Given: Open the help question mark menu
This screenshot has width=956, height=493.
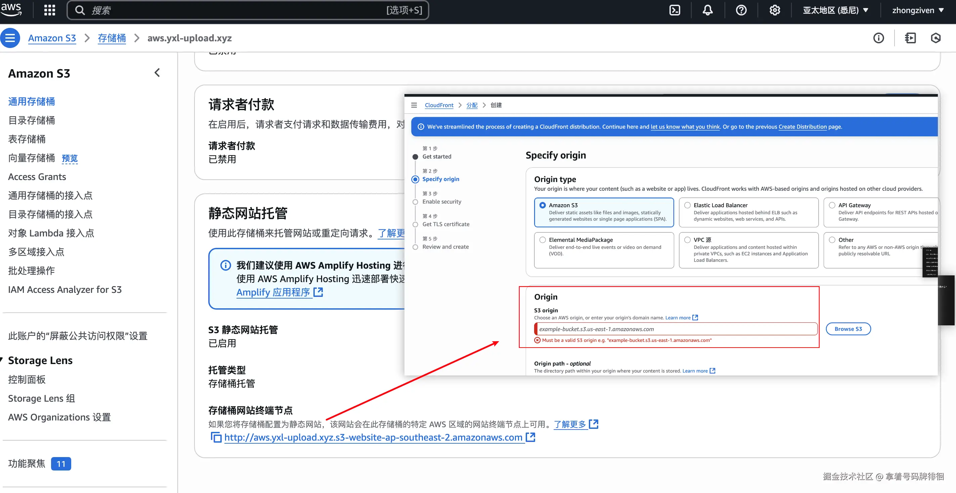Looking at the screenshot, I should tap(741, 10).
